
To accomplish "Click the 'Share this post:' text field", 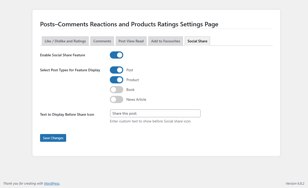I will click(155, 113).
